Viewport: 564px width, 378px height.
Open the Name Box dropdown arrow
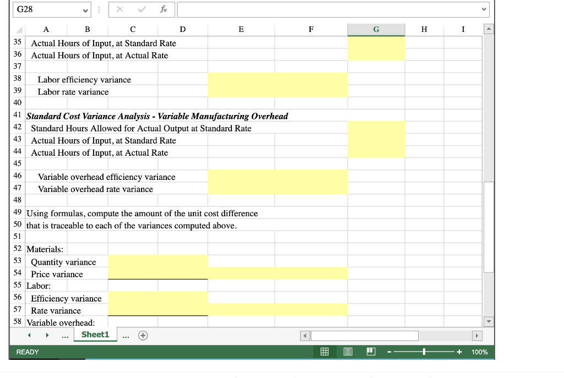click(85, 9)
